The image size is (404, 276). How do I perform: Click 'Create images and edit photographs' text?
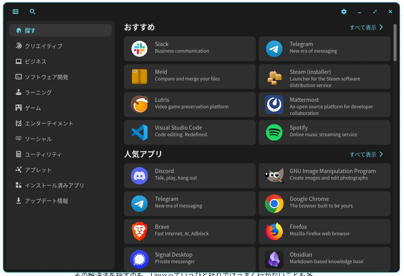(x=328, y=178)
